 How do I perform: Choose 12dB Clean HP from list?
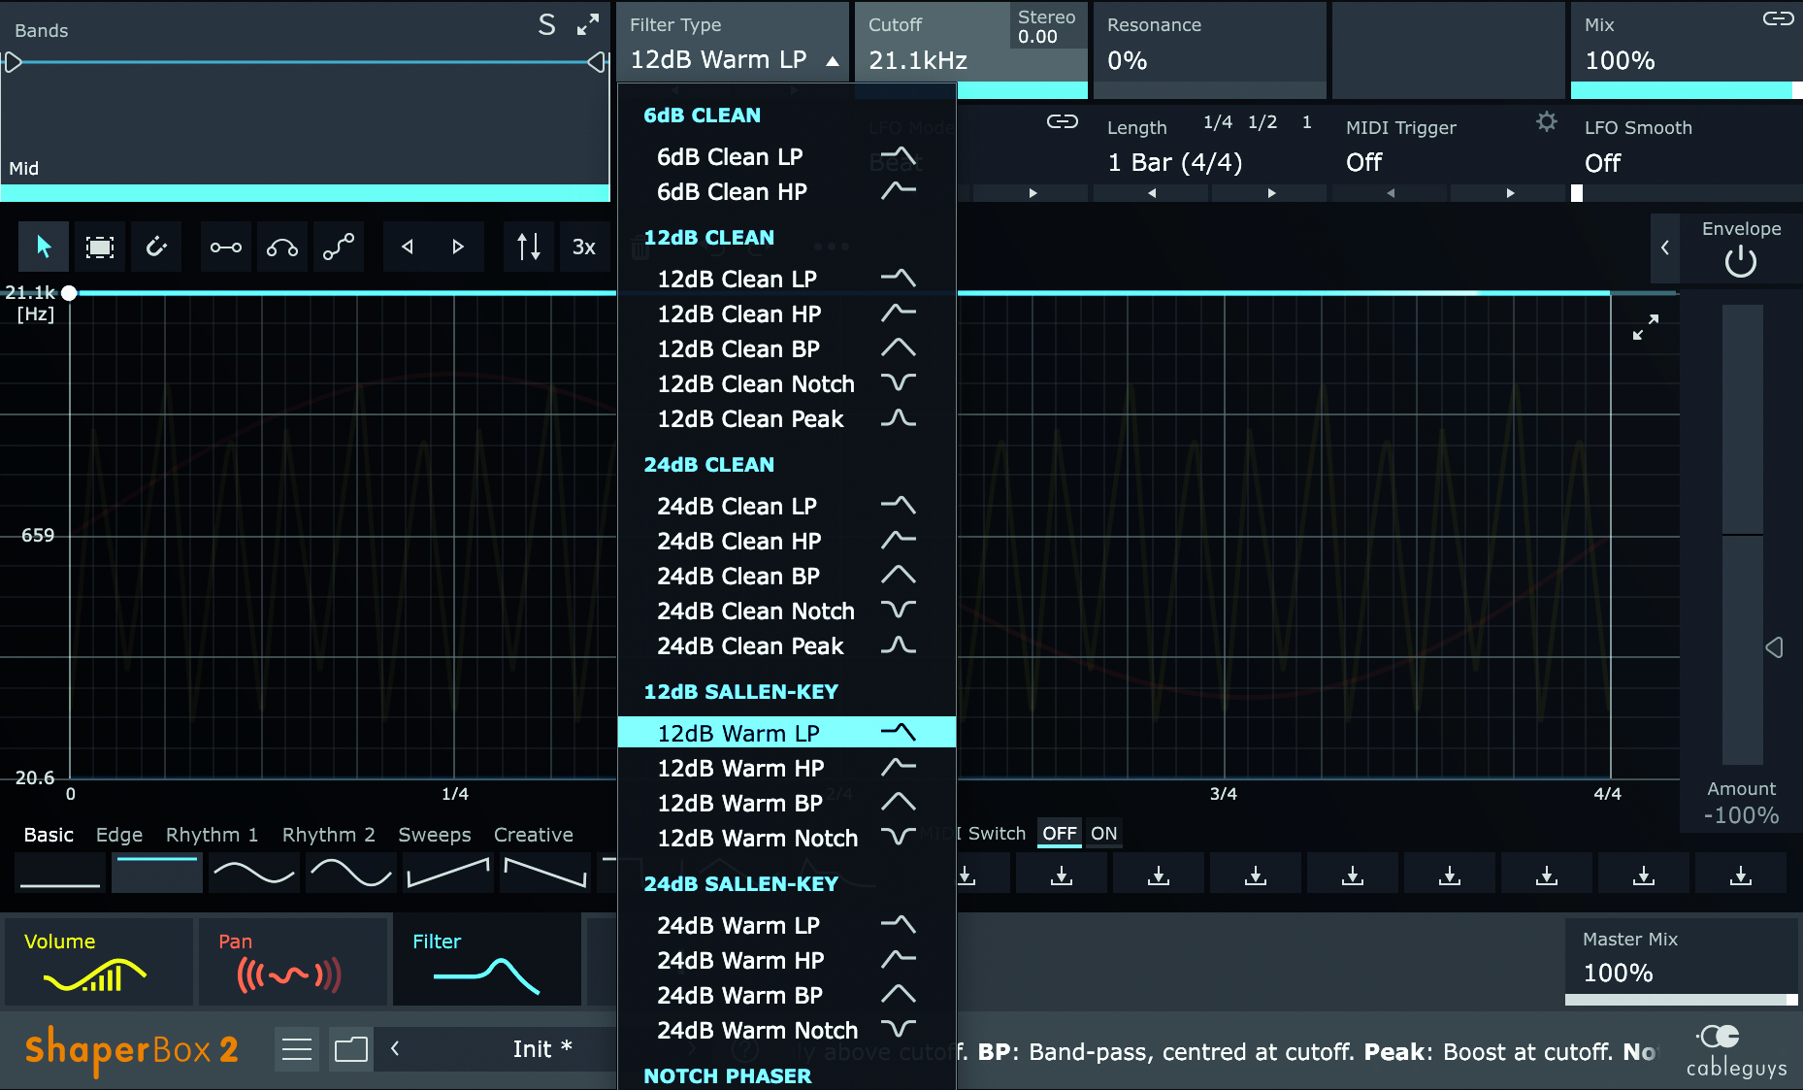tap(787, 314)
